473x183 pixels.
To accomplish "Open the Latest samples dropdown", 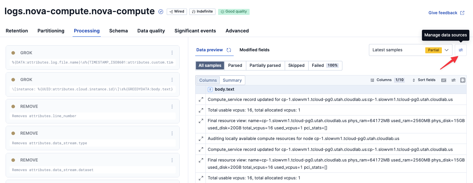I will coord(410,50).
